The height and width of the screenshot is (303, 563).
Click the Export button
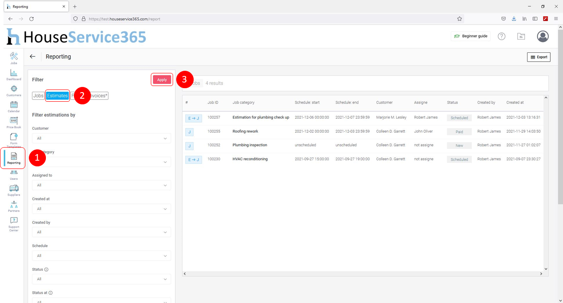pos(539,57)
